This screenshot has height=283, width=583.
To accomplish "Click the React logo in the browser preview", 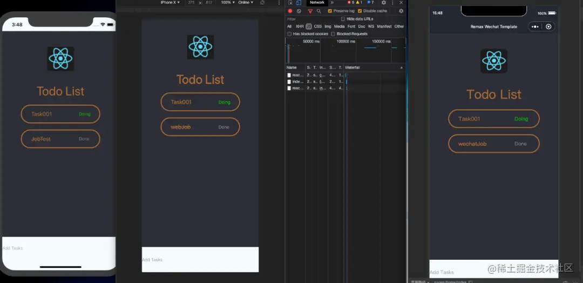I will [x=200, y=47].
